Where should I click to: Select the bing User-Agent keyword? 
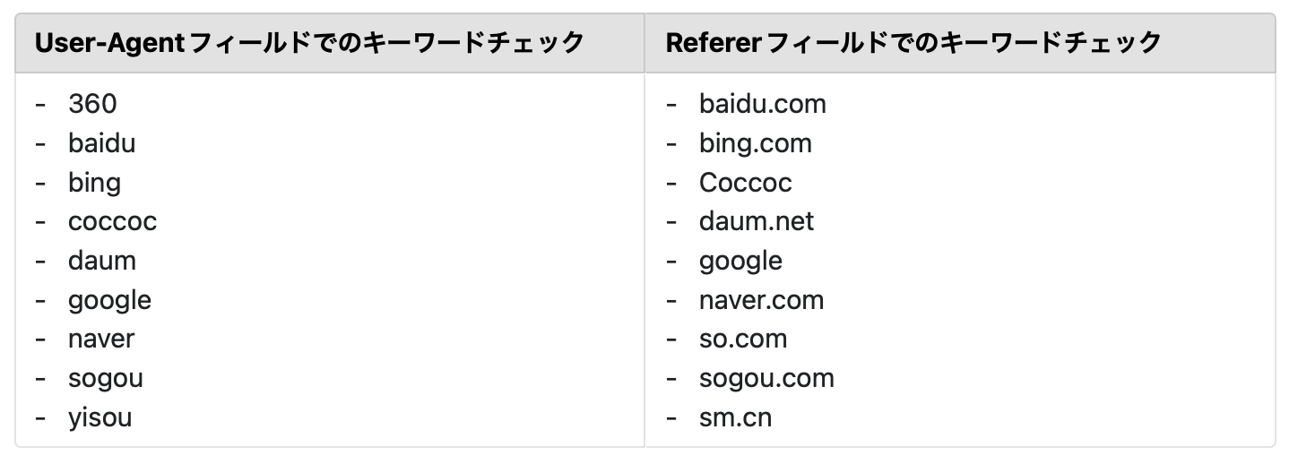pos(94,183)
